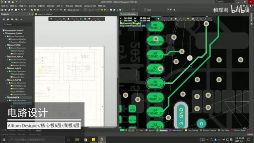The image size is (254, 143).
Task: Collapse the Electron.PrjPCB project node
Action: tap(6, 57)
